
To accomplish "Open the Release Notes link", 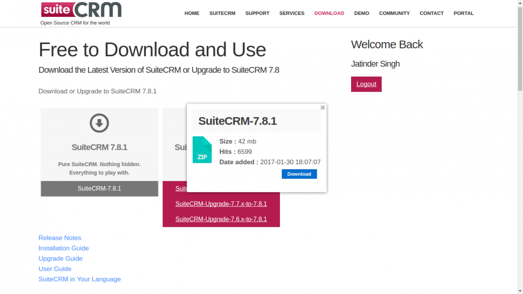I will pyautogui.click(x=60, y=238).
